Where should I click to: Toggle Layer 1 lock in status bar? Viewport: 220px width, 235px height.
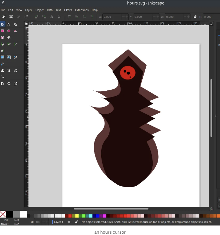(x=76, y=222)
